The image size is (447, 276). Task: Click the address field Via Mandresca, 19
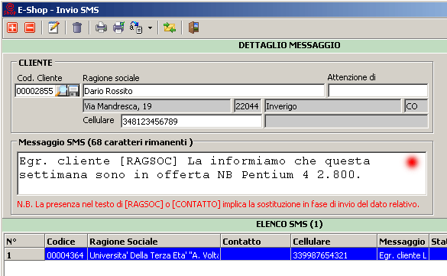click(157, 106)
